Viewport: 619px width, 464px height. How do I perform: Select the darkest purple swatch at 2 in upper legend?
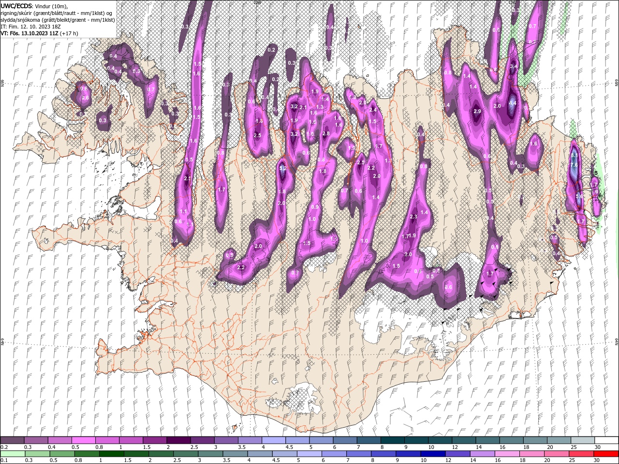[x=178, y=440]
